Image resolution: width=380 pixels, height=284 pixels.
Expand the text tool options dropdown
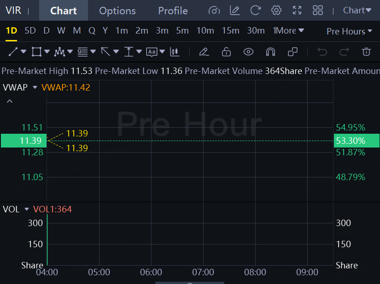click(162, 51)
